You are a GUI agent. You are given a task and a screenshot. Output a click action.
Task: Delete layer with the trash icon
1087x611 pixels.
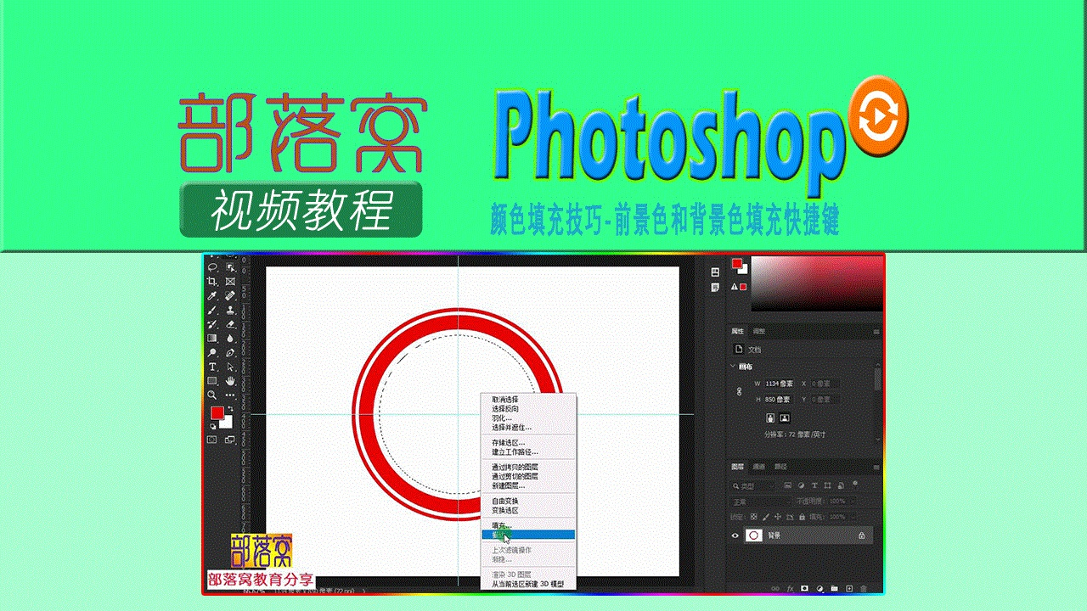(x=864, y=588)
